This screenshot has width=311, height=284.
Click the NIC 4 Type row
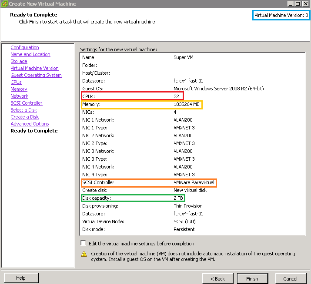coord(138,175)
